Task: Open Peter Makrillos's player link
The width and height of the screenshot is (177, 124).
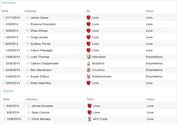Action: click(x=41, y=83)
